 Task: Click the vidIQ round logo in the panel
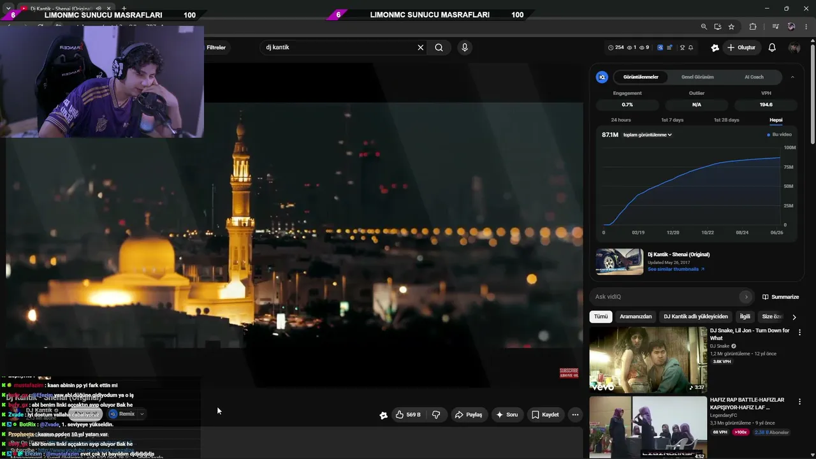pos(602,77)
